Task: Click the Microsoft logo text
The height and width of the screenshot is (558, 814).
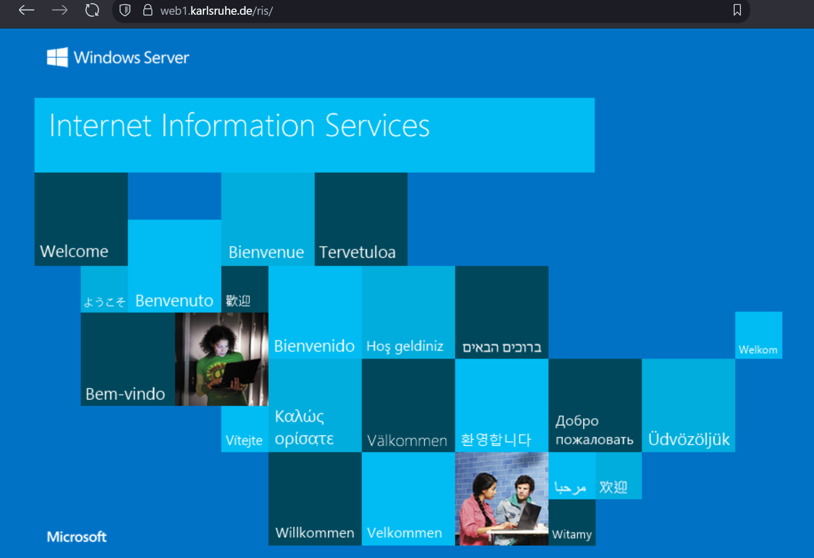Action: pyautogui.click(x=77, y=537)
